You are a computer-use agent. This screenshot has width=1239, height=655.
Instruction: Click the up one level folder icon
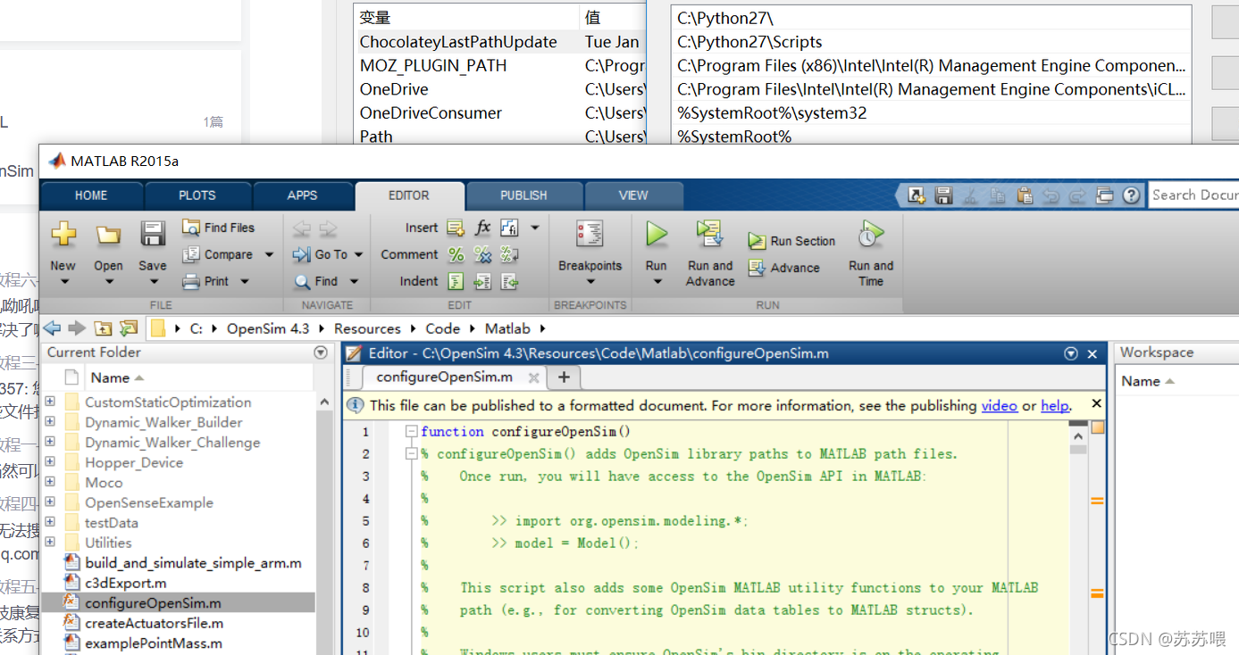click(104, 328)
